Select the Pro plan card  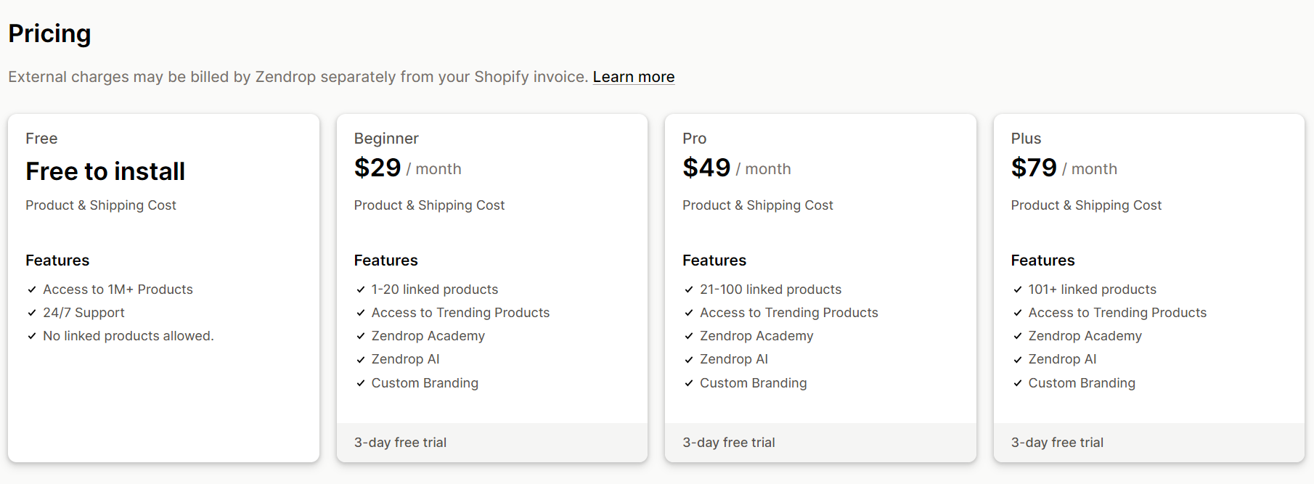click(820, 288)
